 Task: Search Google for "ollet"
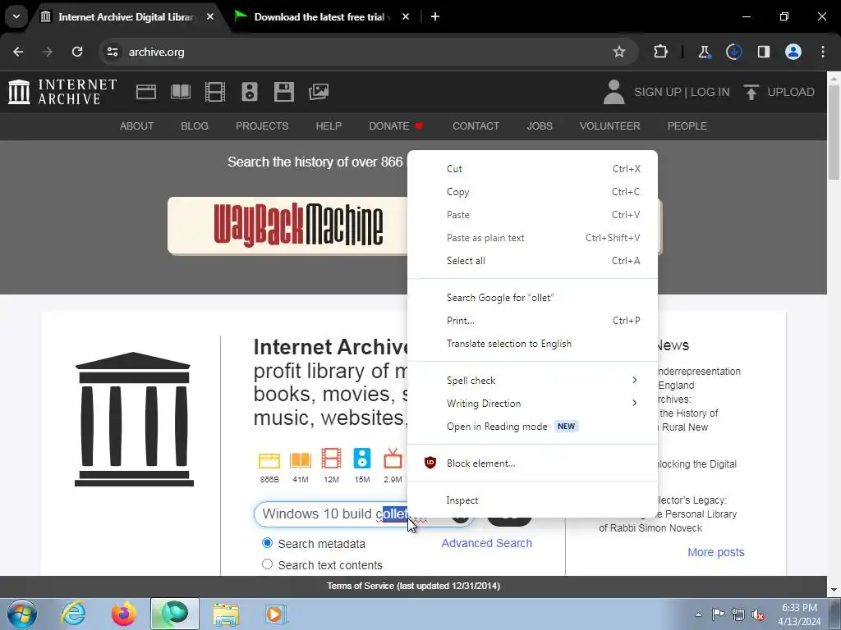[x=532, y=298]
